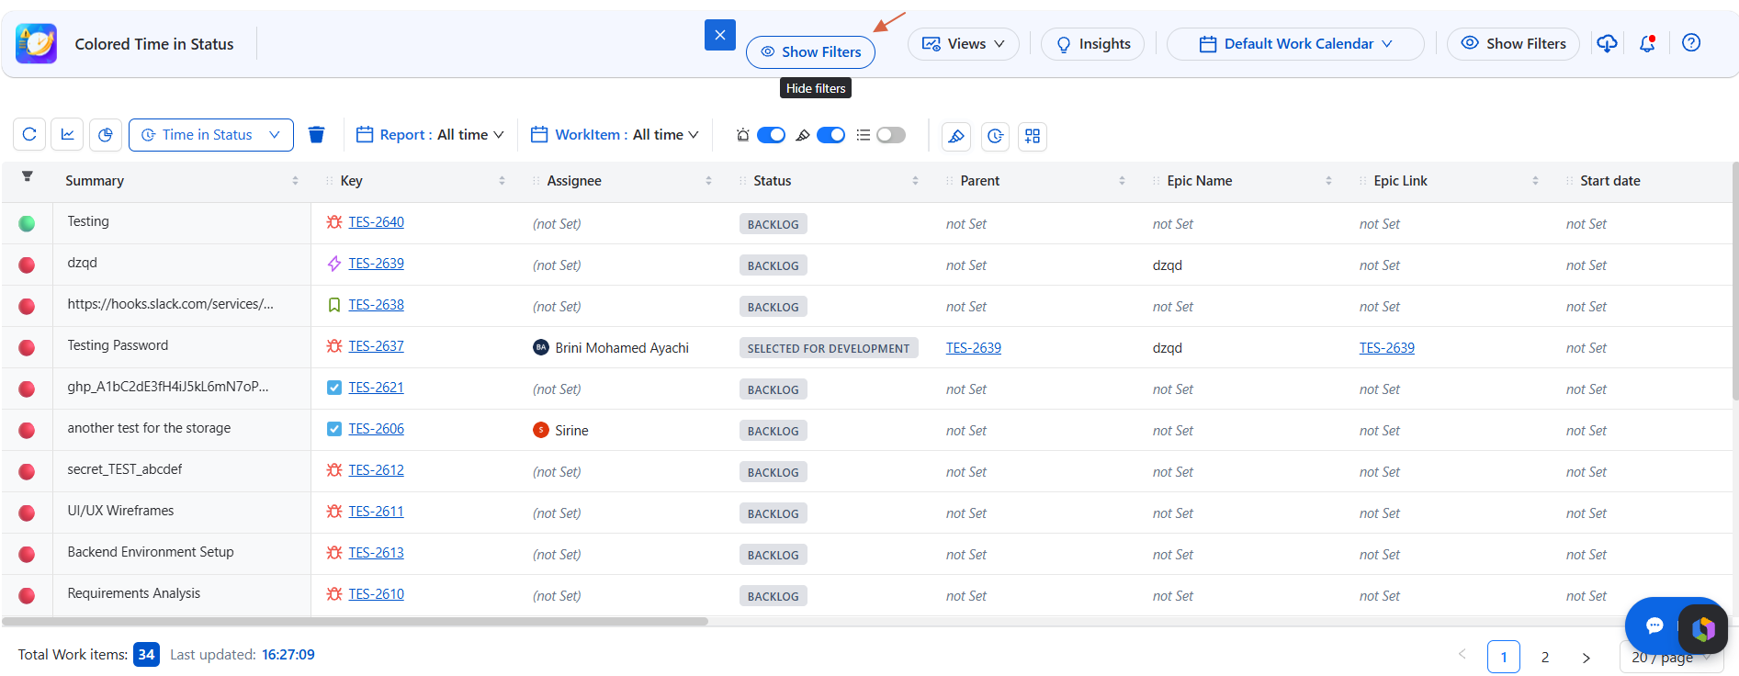Click Show Filters beside the blue X button

[810, 52]
